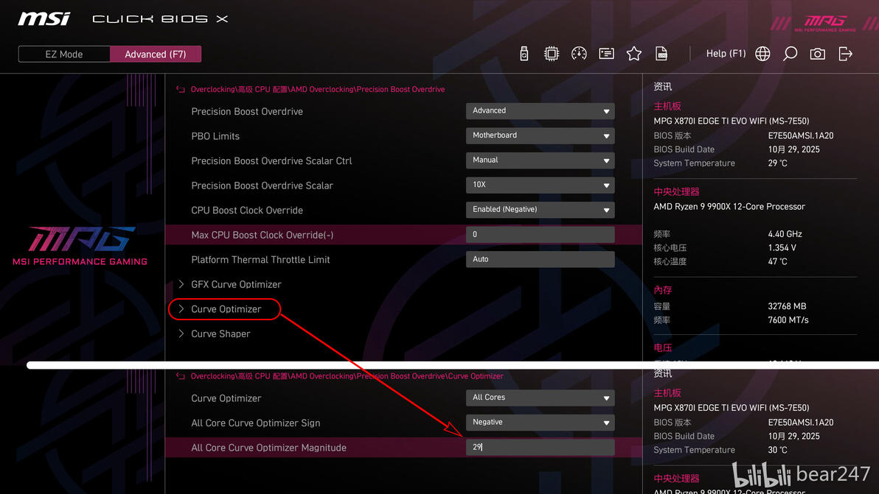
Task: Select Precision Boost Overdrive Scalar Ctrl label
Action: point(271,160)
